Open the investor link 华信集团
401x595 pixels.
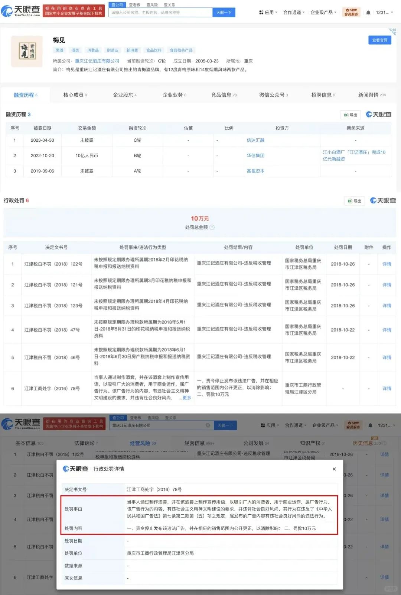click(x=256, y=155)
